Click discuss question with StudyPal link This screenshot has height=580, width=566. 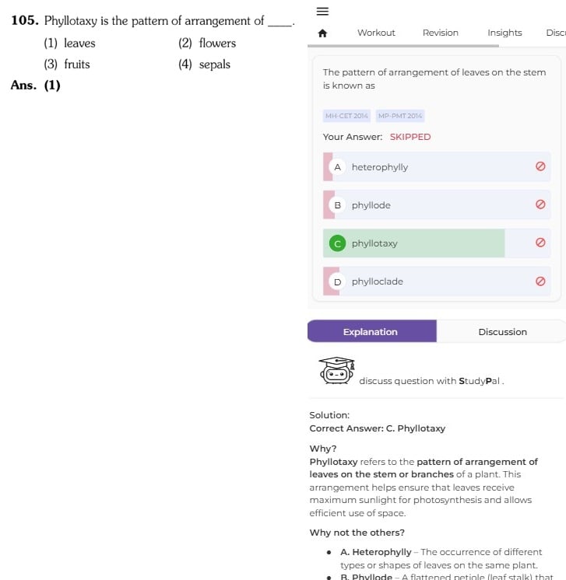pyautogui.click(x=431, y=381)
